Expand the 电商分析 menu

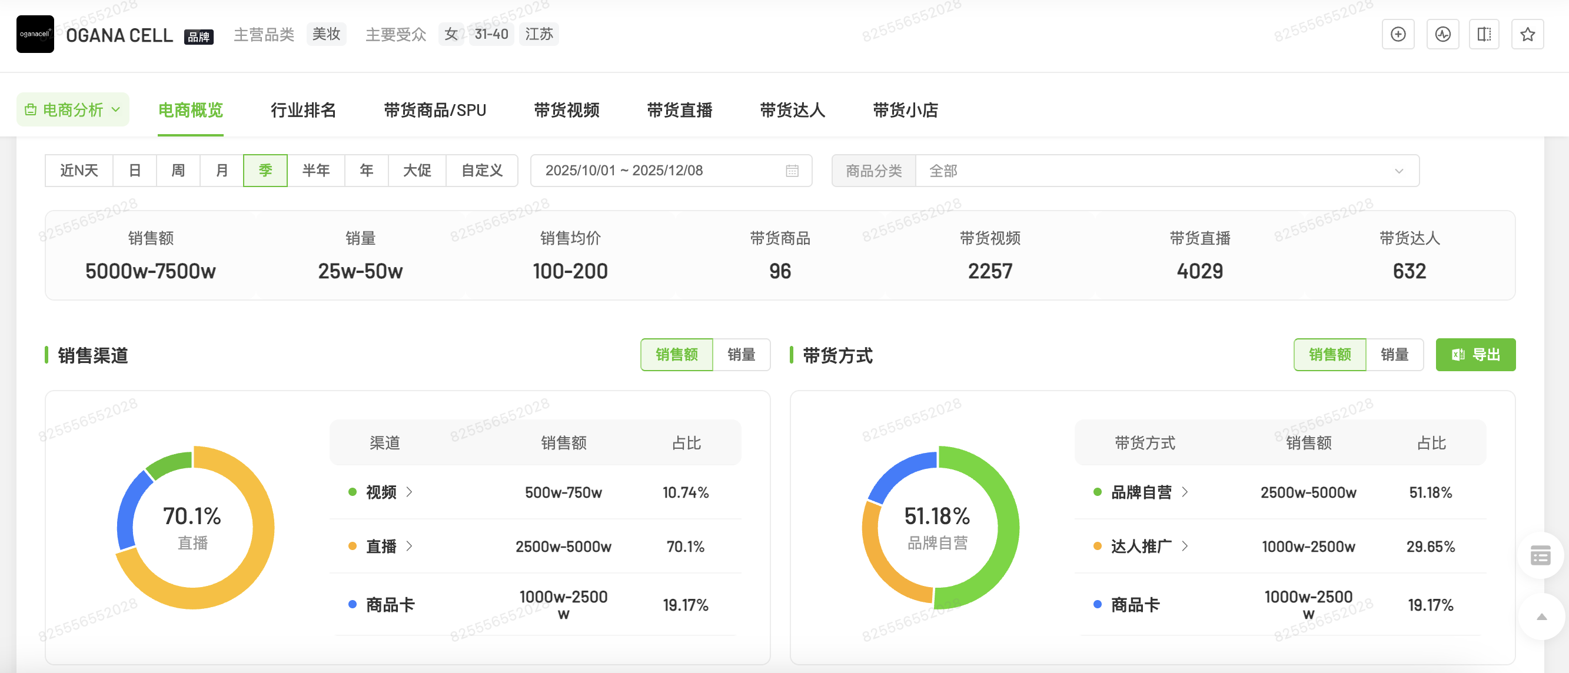[x=72, y=109]
